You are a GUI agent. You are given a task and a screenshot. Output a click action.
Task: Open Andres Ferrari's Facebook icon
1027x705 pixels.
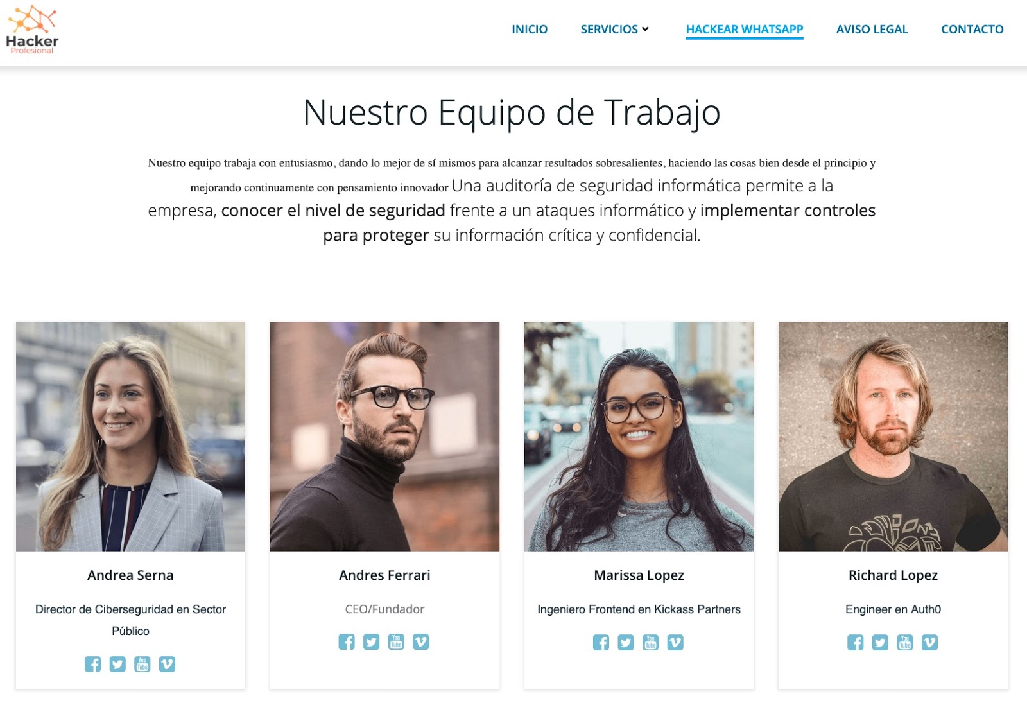click(x=347, y=642)
